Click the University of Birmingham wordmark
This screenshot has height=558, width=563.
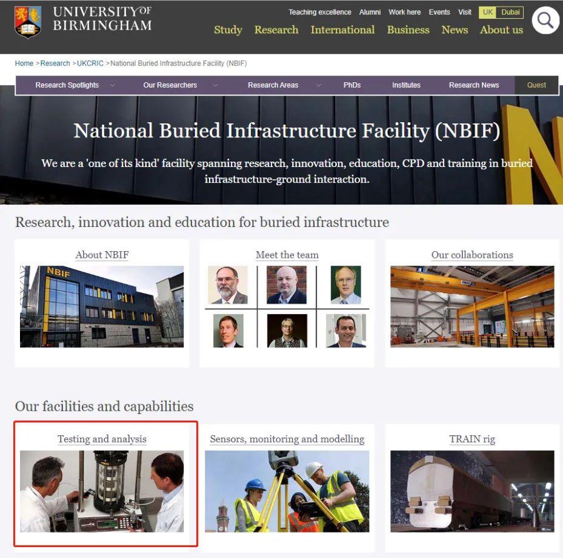coord(102,19)
